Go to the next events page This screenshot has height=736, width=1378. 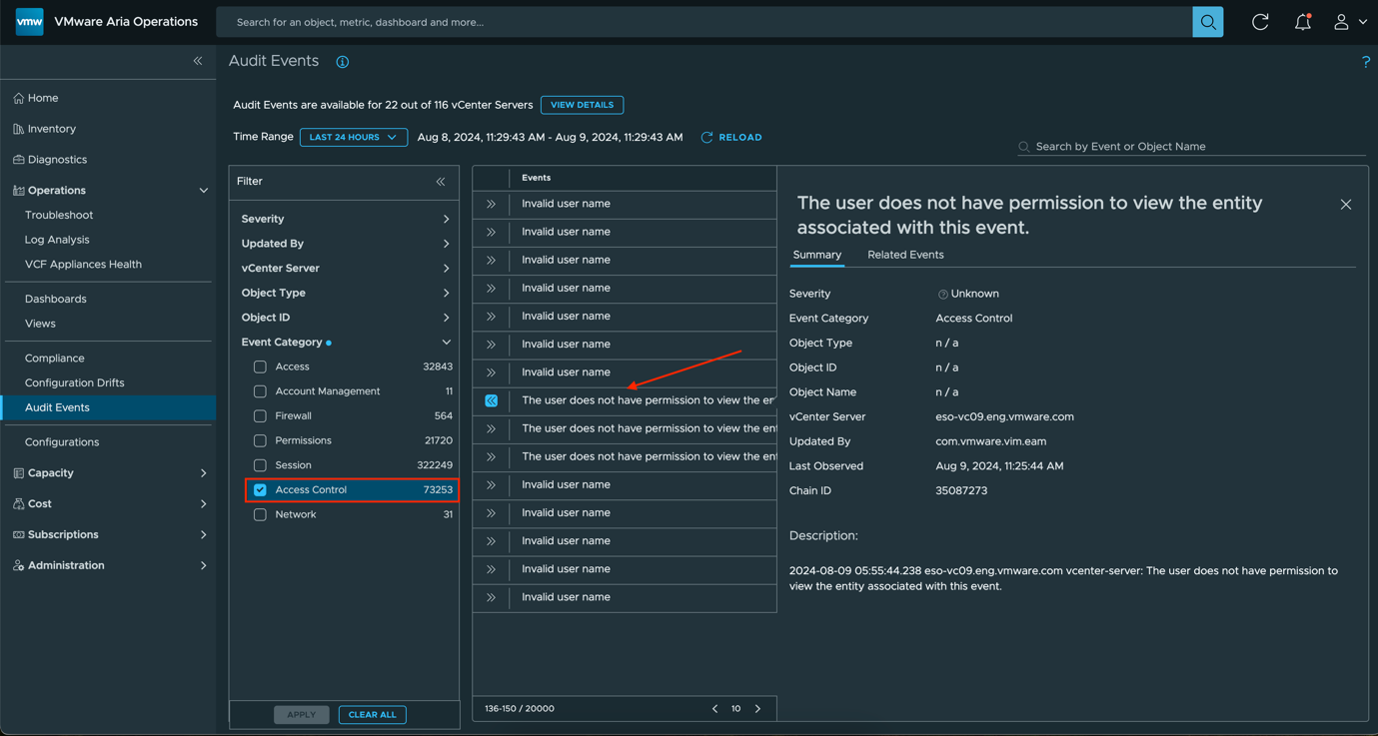(x=757, y=709)
